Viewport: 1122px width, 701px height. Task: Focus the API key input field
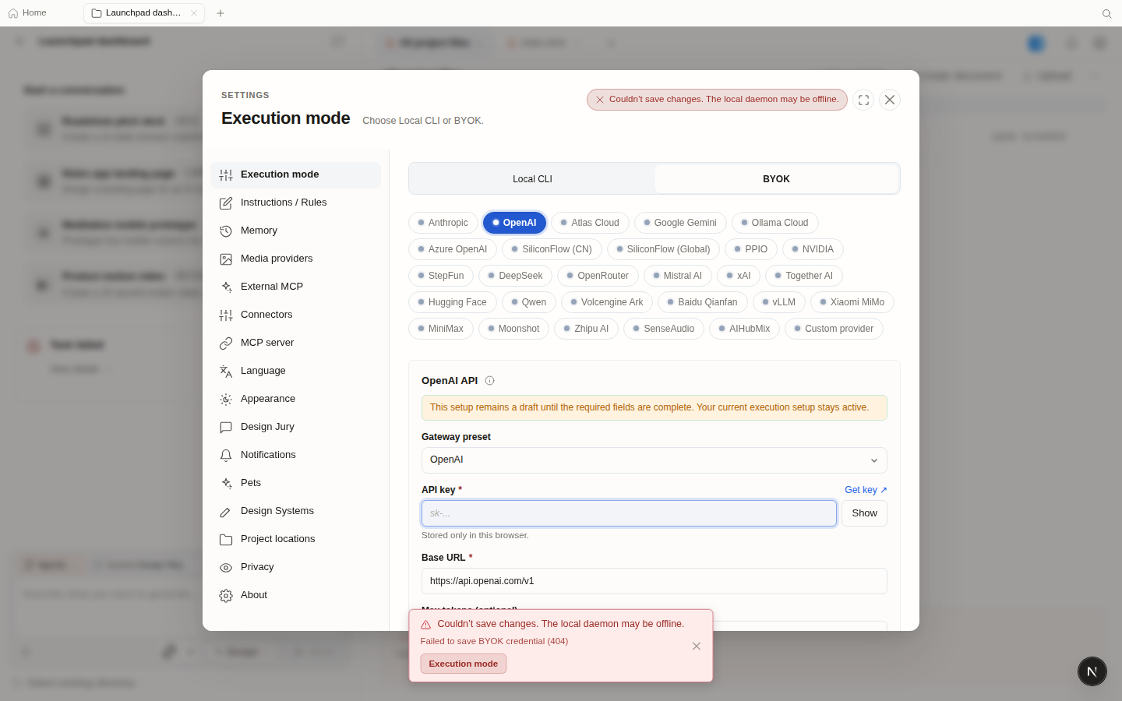630,513
